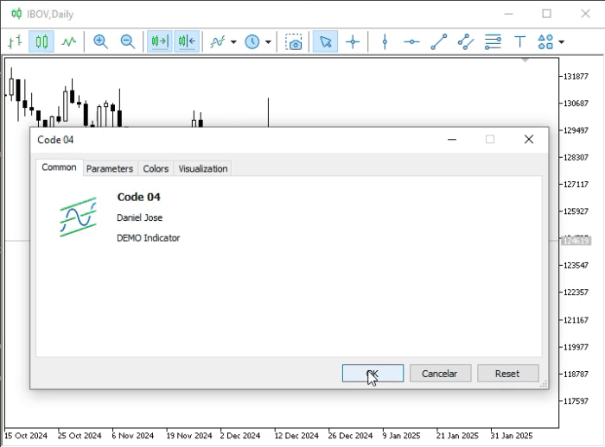Draw a vertical line on chart
This screenshot has height=447, width=605.
(385, 41)
